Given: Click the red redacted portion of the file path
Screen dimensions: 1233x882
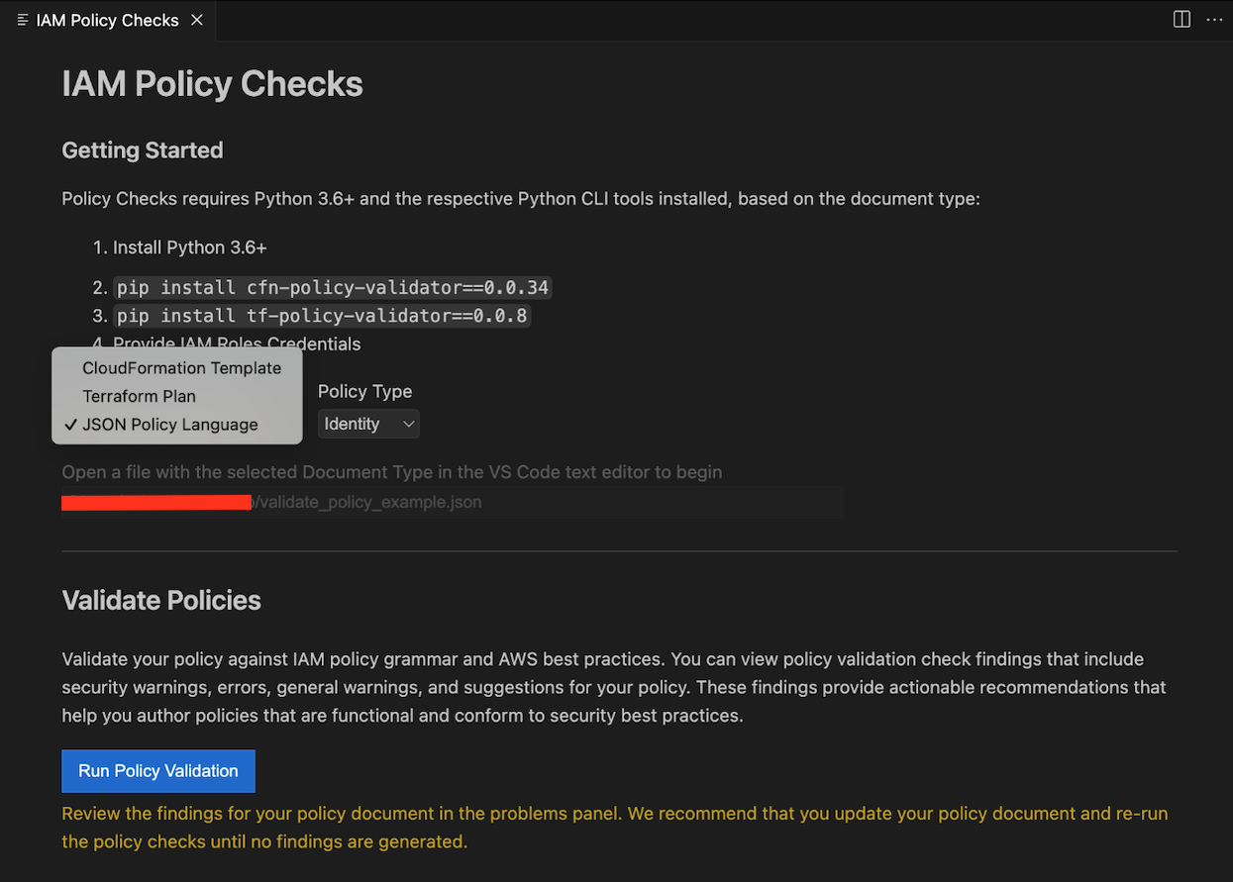Looking at the screenshot, I should (x=155, y=502).
